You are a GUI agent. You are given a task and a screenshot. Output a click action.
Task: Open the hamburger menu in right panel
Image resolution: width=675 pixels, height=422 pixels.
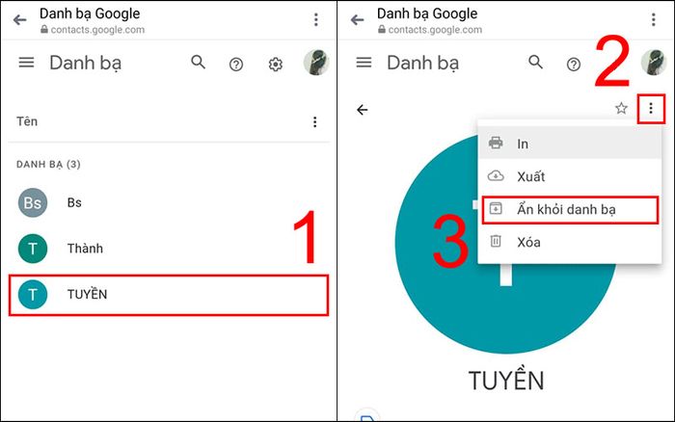click(x=364, y=63)
